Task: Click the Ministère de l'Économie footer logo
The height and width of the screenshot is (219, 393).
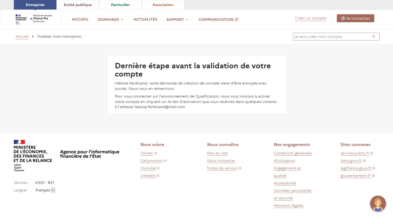Action: [x=33, y=156]
